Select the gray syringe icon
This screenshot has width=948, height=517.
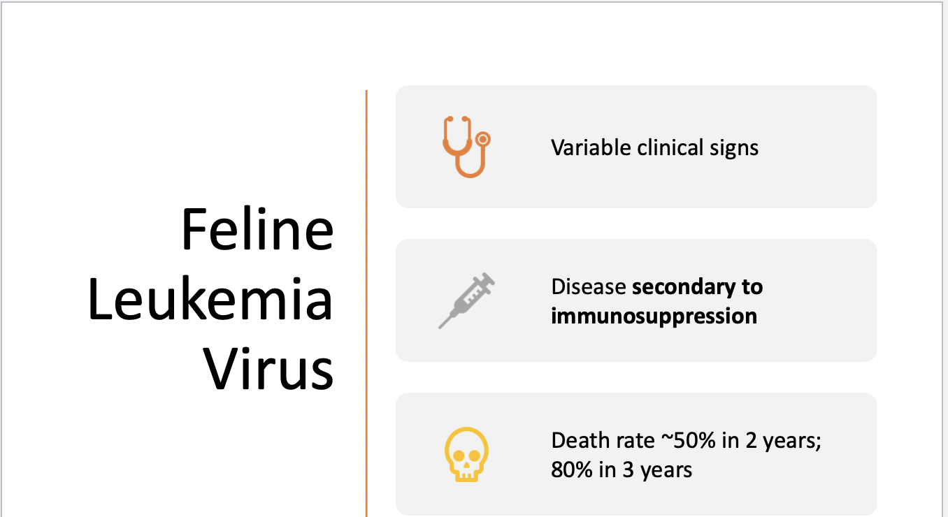click(x=466, y=300)
